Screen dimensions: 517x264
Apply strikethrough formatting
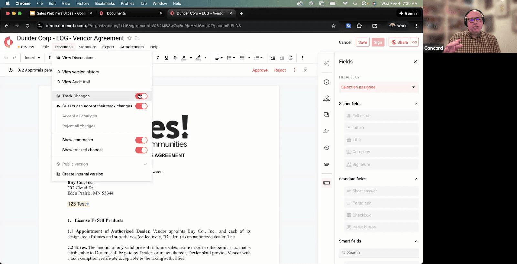[175, 58]
